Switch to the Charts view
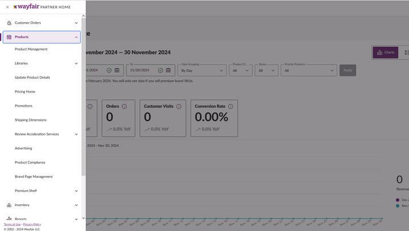Image resolution: width=409 pixels, height=231 pixels. 385,52
